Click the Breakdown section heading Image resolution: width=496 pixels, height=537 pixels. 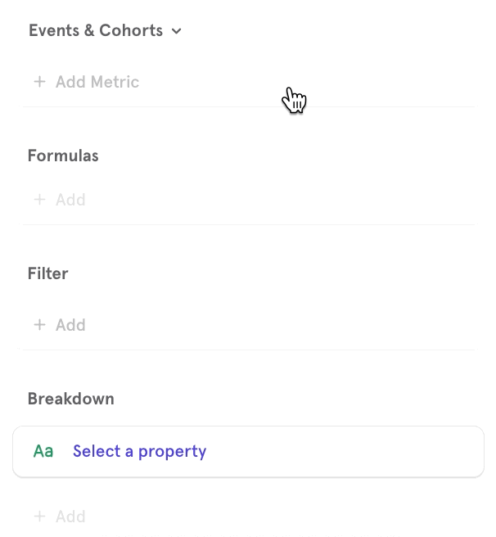[x=70, y=399]
